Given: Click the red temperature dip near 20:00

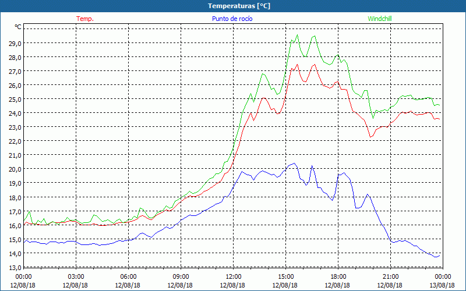Looking at the screenshot, I should coord(370,137).
